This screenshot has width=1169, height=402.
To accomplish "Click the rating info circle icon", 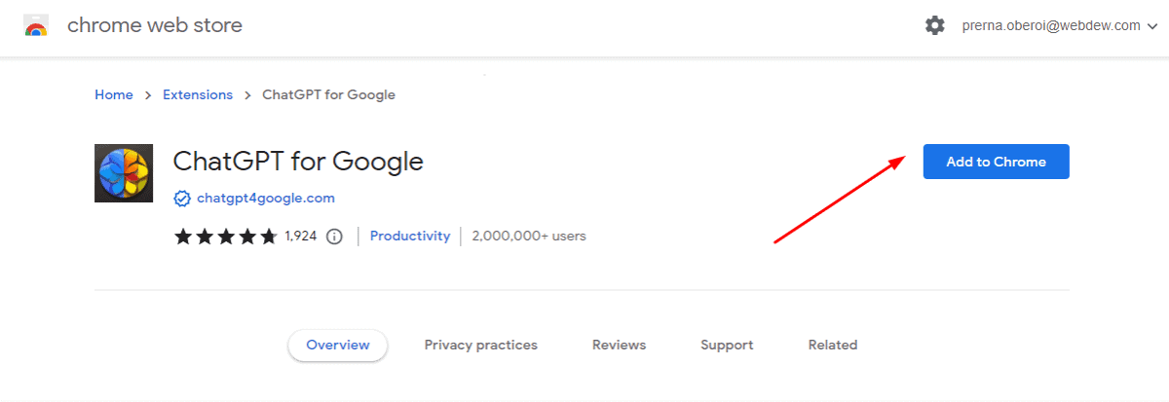I will (334, 237).
